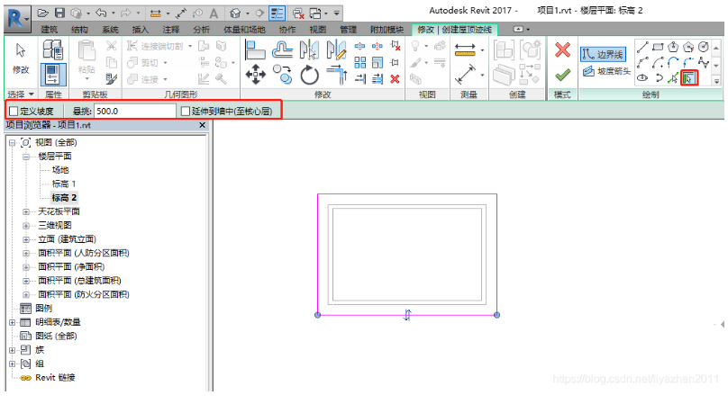Select Trim/Extend to Corner tool
This screenshot has height=404, width=728.
337,75
